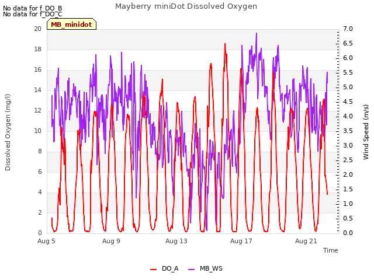Image resolution: width=374 pixels, height=280 pixels.
Task: Click the 3.0 value on wind axis
Action: click(x=348, y=145)
